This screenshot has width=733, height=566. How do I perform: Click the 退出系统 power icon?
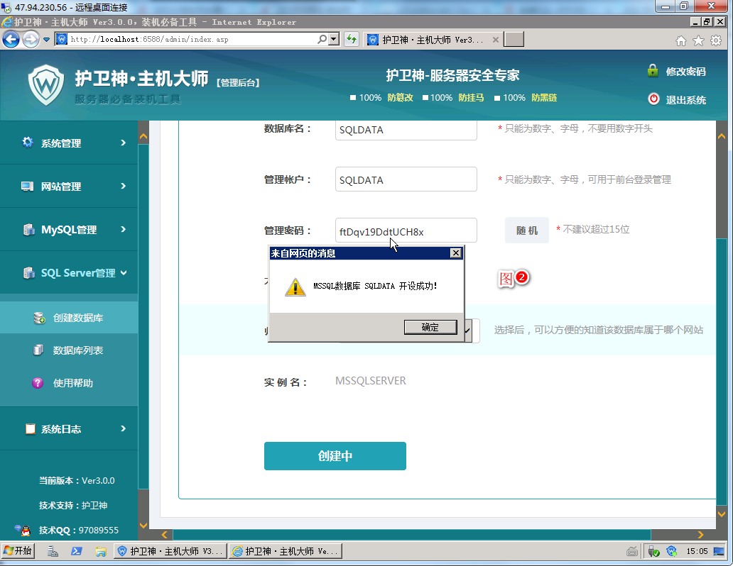[x=653, y=99]
